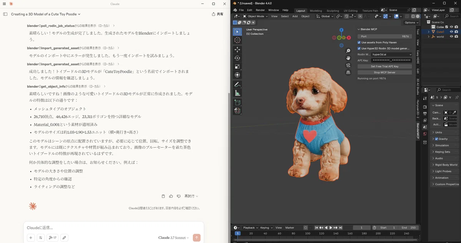Click the blue Z axis gizmo handle
This screenshot has width=461, height=243.
pyautogui.click(x=341, y=30)
